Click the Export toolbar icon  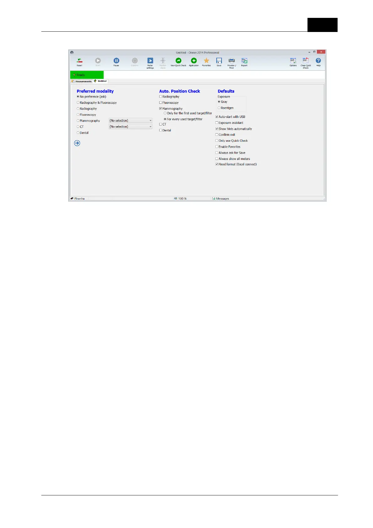tap(244, 61)
